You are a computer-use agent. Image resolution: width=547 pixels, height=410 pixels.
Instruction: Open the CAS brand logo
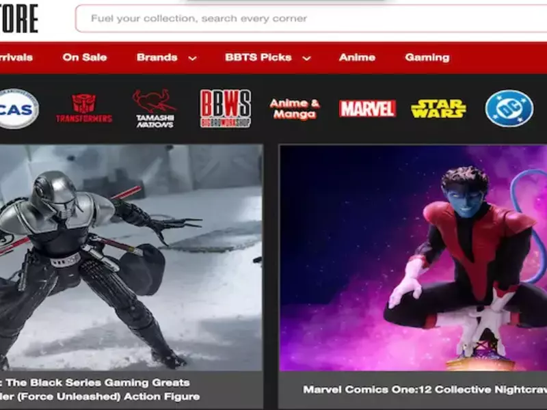pos(18,109)
